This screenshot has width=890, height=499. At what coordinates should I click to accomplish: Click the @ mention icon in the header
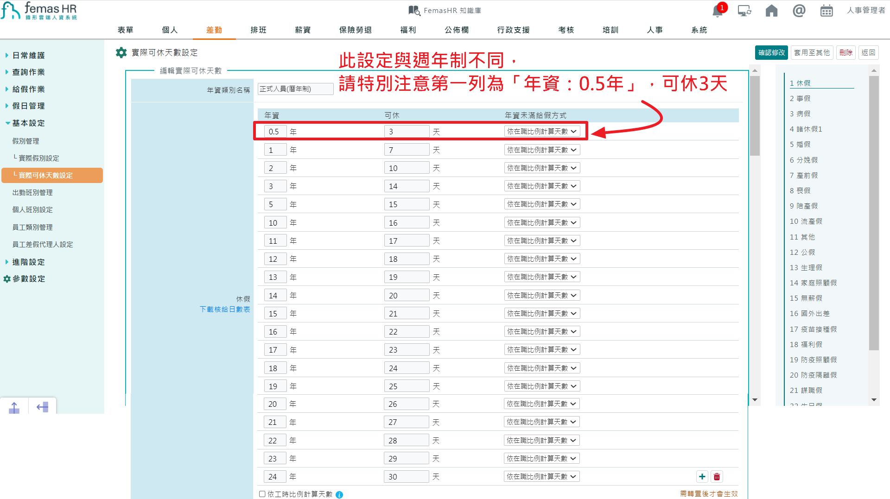coord(799,10)
